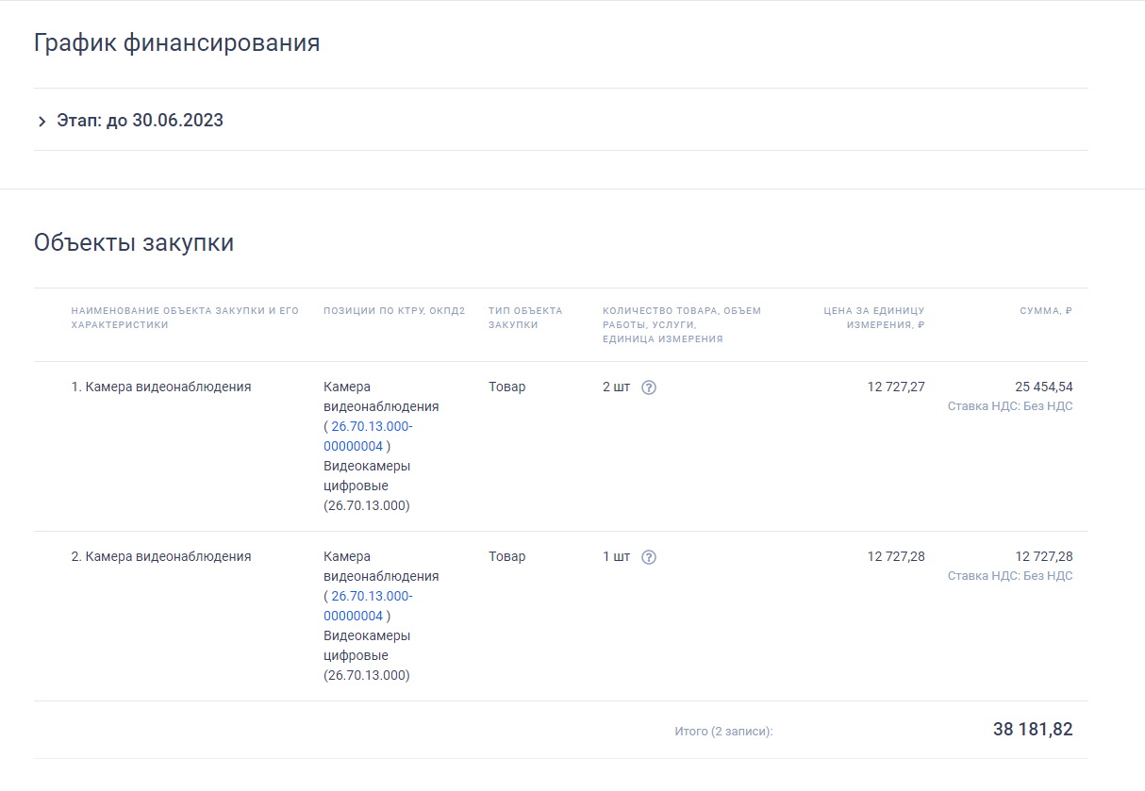Viewport: 1145px width, 791px height.
Task: Click quantity '2 шт' text
Action: point(617,387)
